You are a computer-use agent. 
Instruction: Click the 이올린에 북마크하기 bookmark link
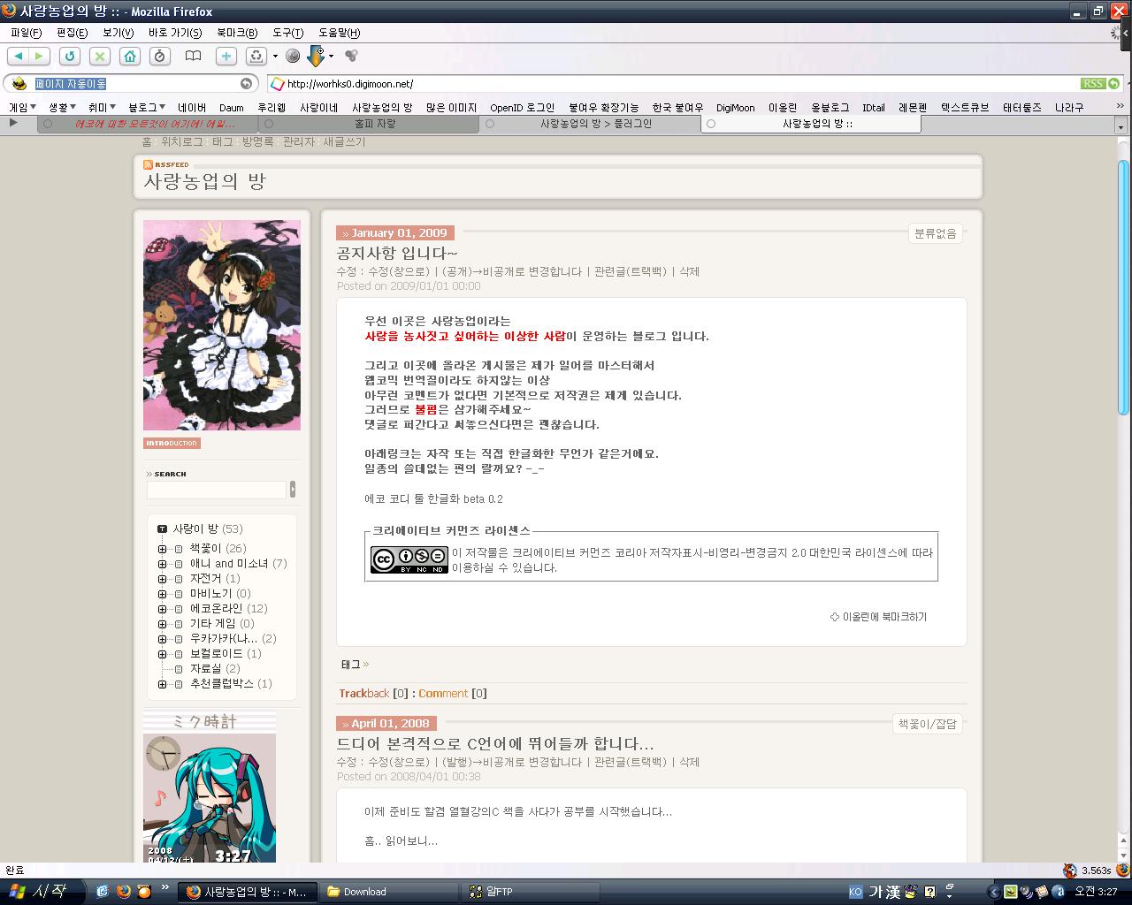click(x=883, y=617)
